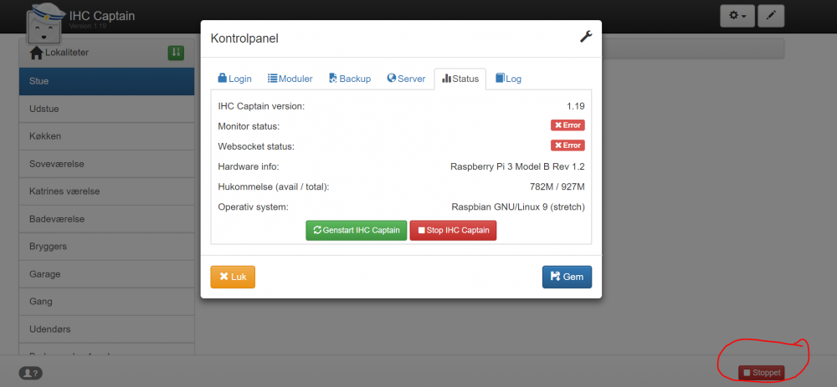Click the IHC Captain logo
Image resolution: width=837 pixels, height=387 pixels.
[x=44, y=24]
